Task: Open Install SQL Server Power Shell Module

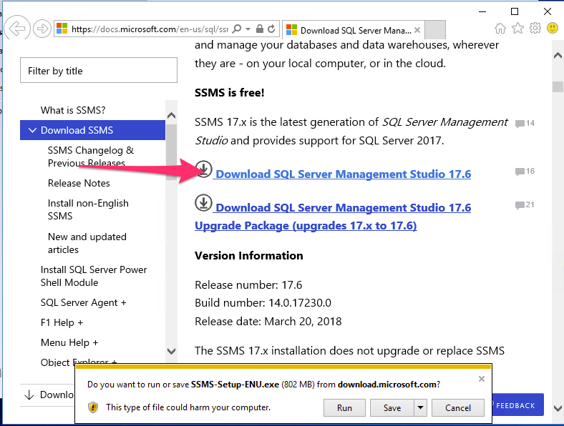Action: pyautogui.click(x=94, y=276)
